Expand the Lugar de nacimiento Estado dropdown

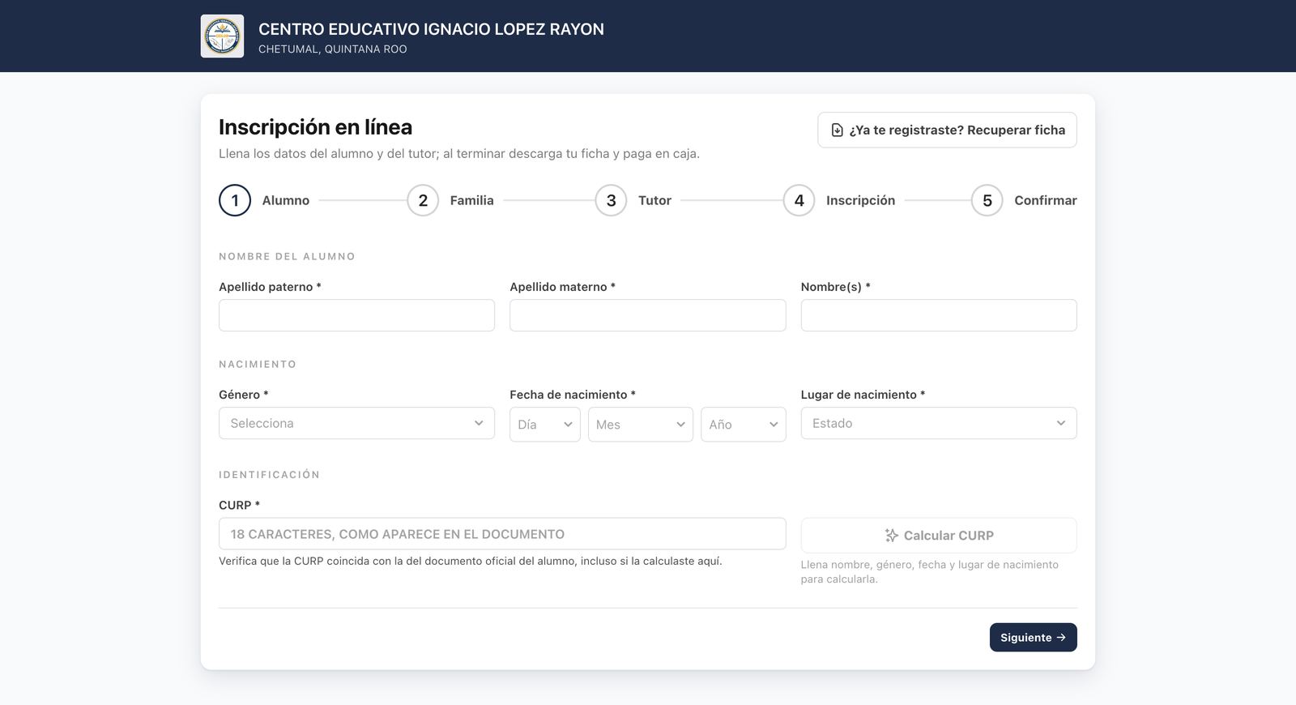click(939, 423)
